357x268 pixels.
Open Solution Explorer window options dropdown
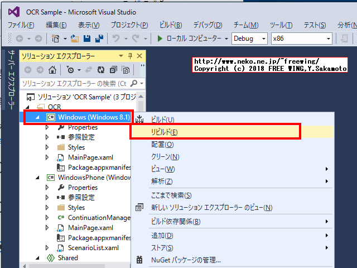(x=121, y=56)
